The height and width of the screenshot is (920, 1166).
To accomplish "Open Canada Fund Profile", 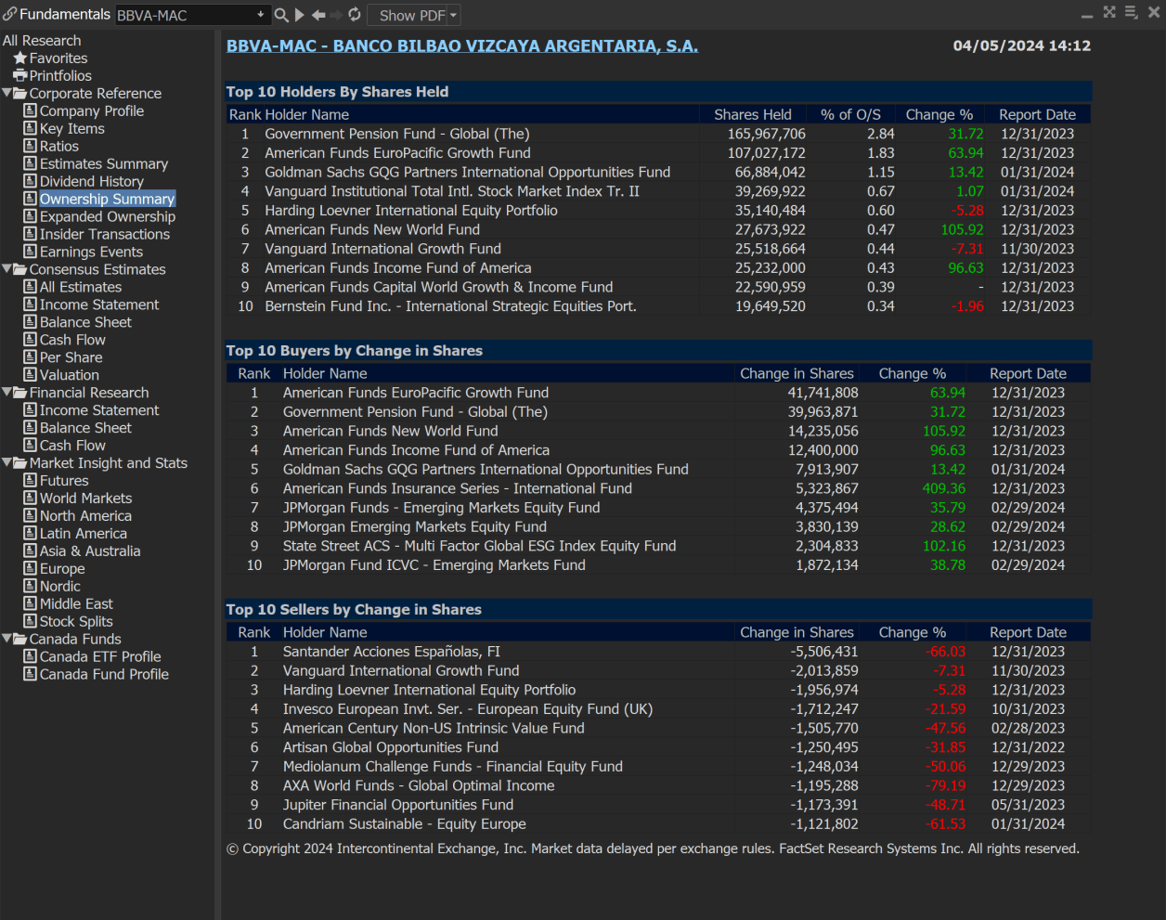I will tap(104, 675).
